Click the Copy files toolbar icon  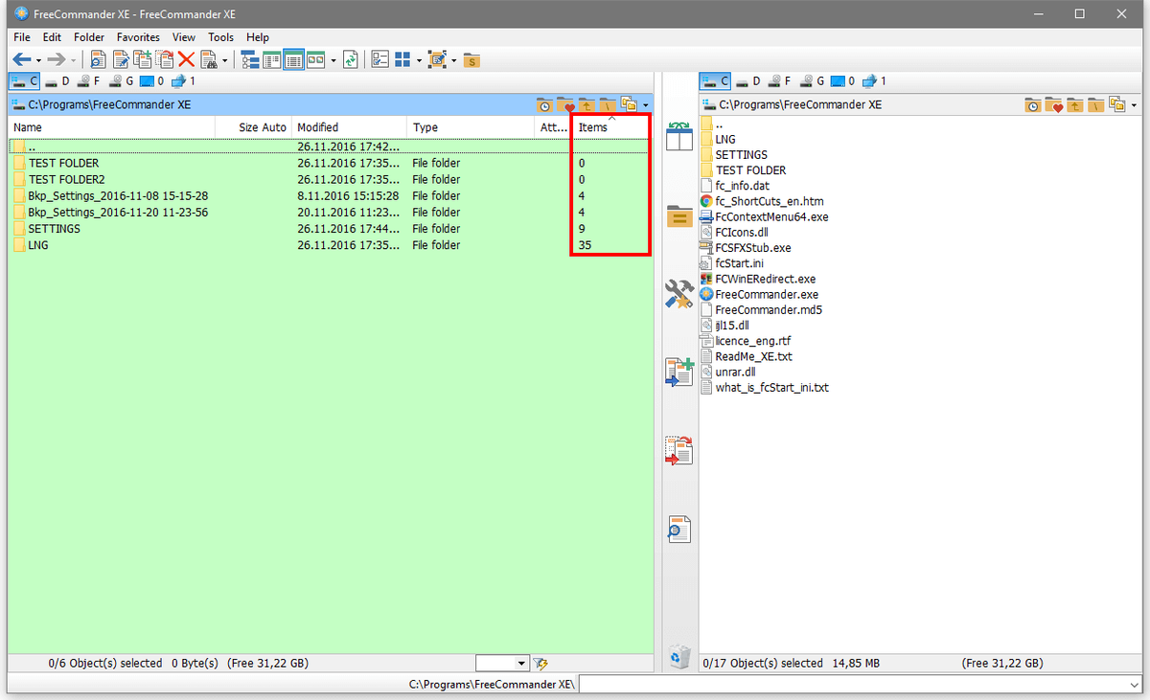pyautogui.click(x=143, y=59)
